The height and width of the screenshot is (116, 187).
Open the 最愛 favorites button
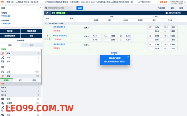click(x=31, y=36)
